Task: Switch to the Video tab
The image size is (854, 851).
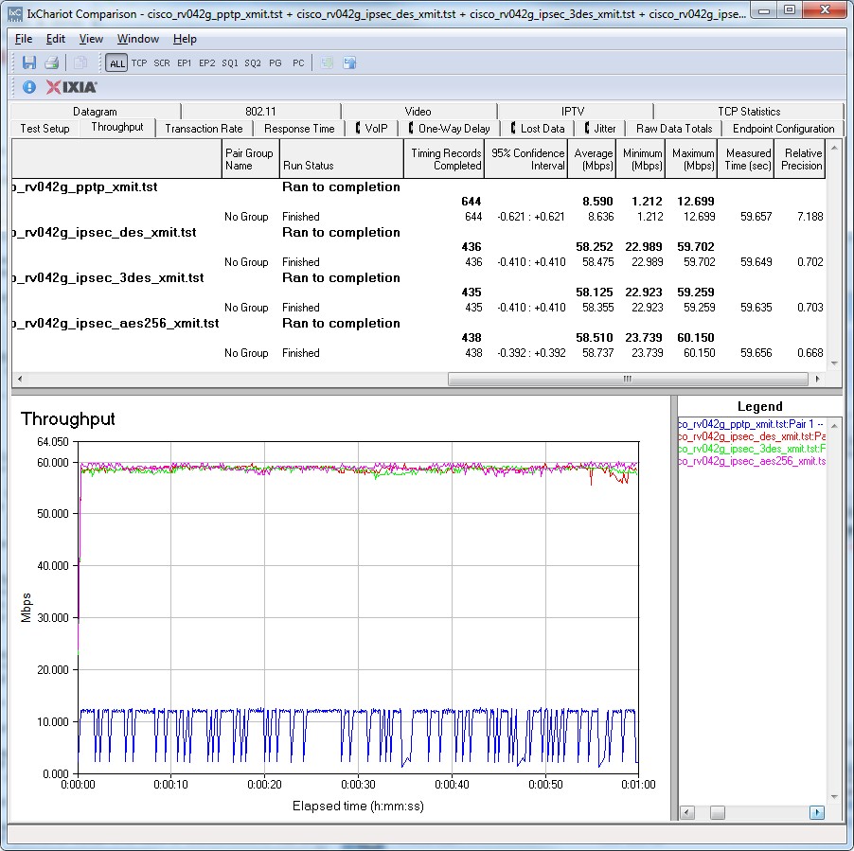Action: tap(418, 111)
